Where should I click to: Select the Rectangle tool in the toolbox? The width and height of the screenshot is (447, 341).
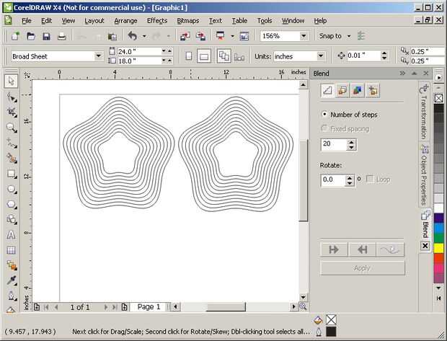12,174
